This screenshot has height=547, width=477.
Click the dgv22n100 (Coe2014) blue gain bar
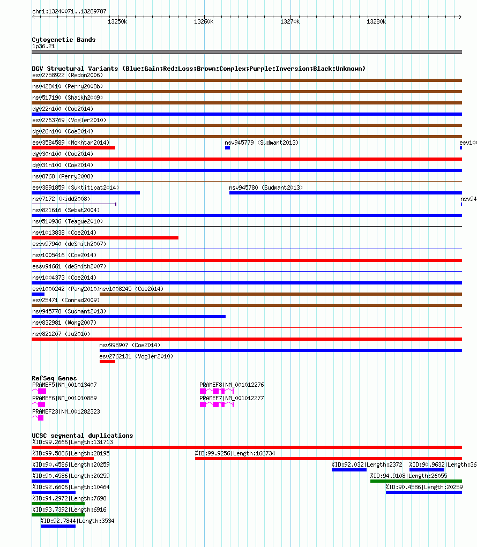pyautogui.click(x=247, y=114)
